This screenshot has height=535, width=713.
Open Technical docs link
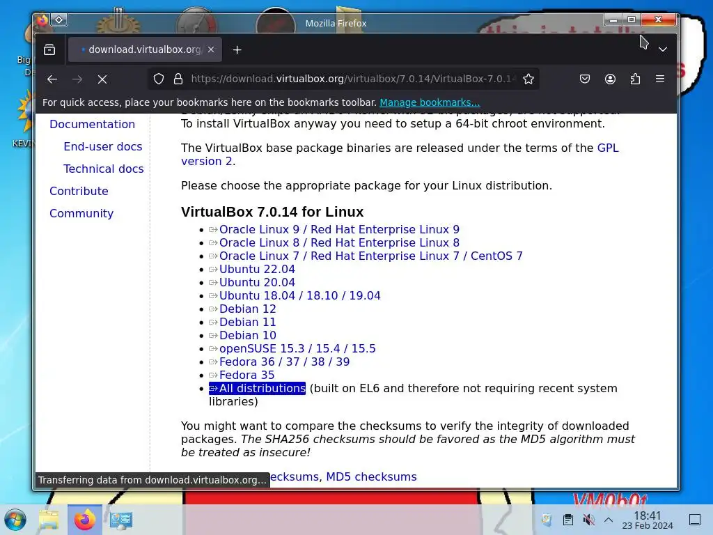(x=104, y=169)
